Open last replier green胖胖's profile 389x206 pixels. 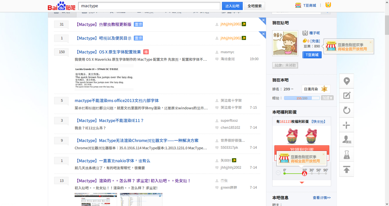pos(229,187)
